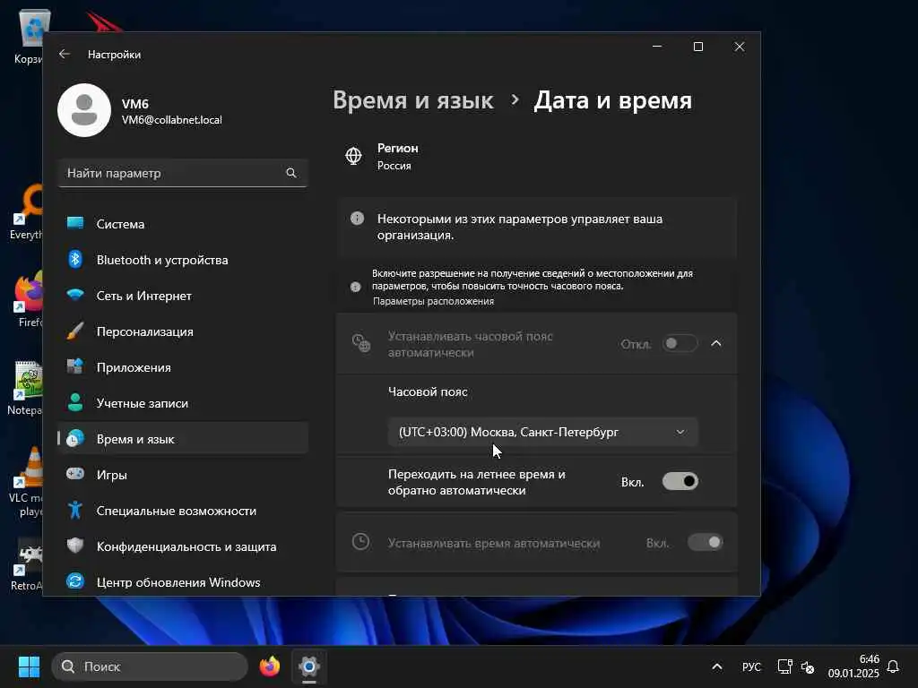Screen dimensions: 918x688
Task: Click the Система monitor icon
Action: (x=75, y=223)
